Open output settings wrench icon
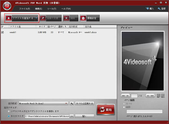169x124 pixels. (72, 104)
